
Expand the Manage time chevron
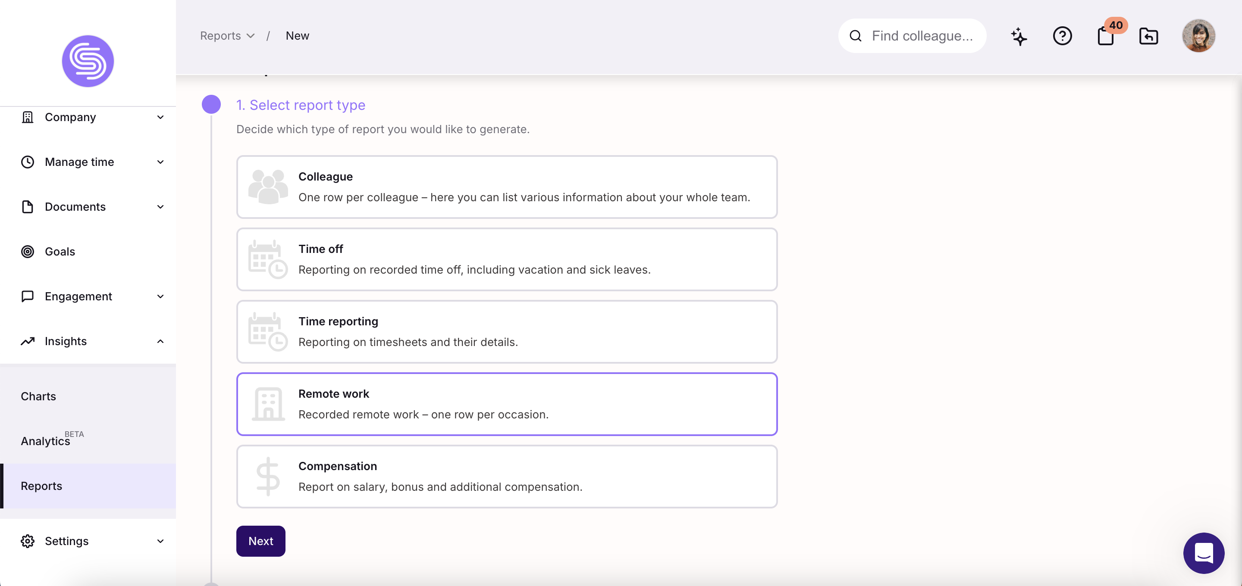[160, 162]
